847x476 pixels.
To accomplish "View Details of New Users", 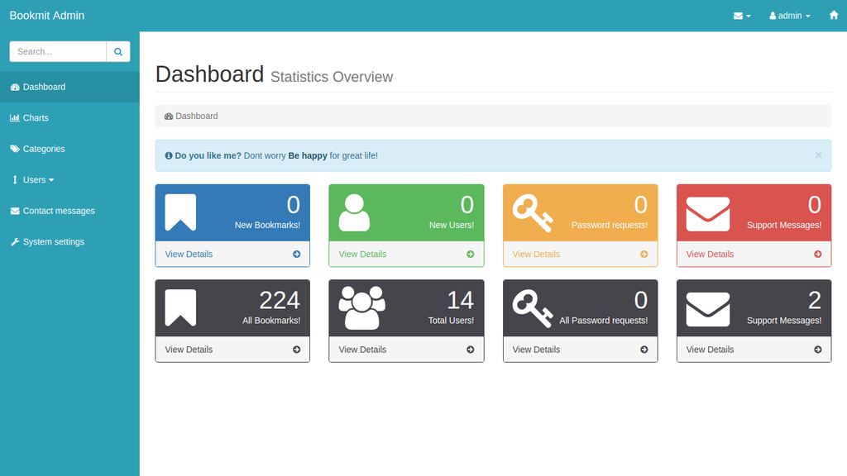I will coord(362,255).
